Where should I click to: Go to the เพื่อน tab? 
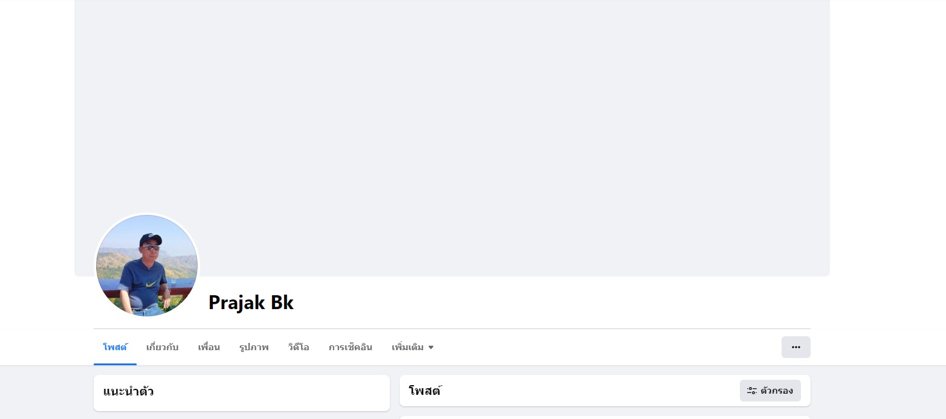[x=209, y=347]
